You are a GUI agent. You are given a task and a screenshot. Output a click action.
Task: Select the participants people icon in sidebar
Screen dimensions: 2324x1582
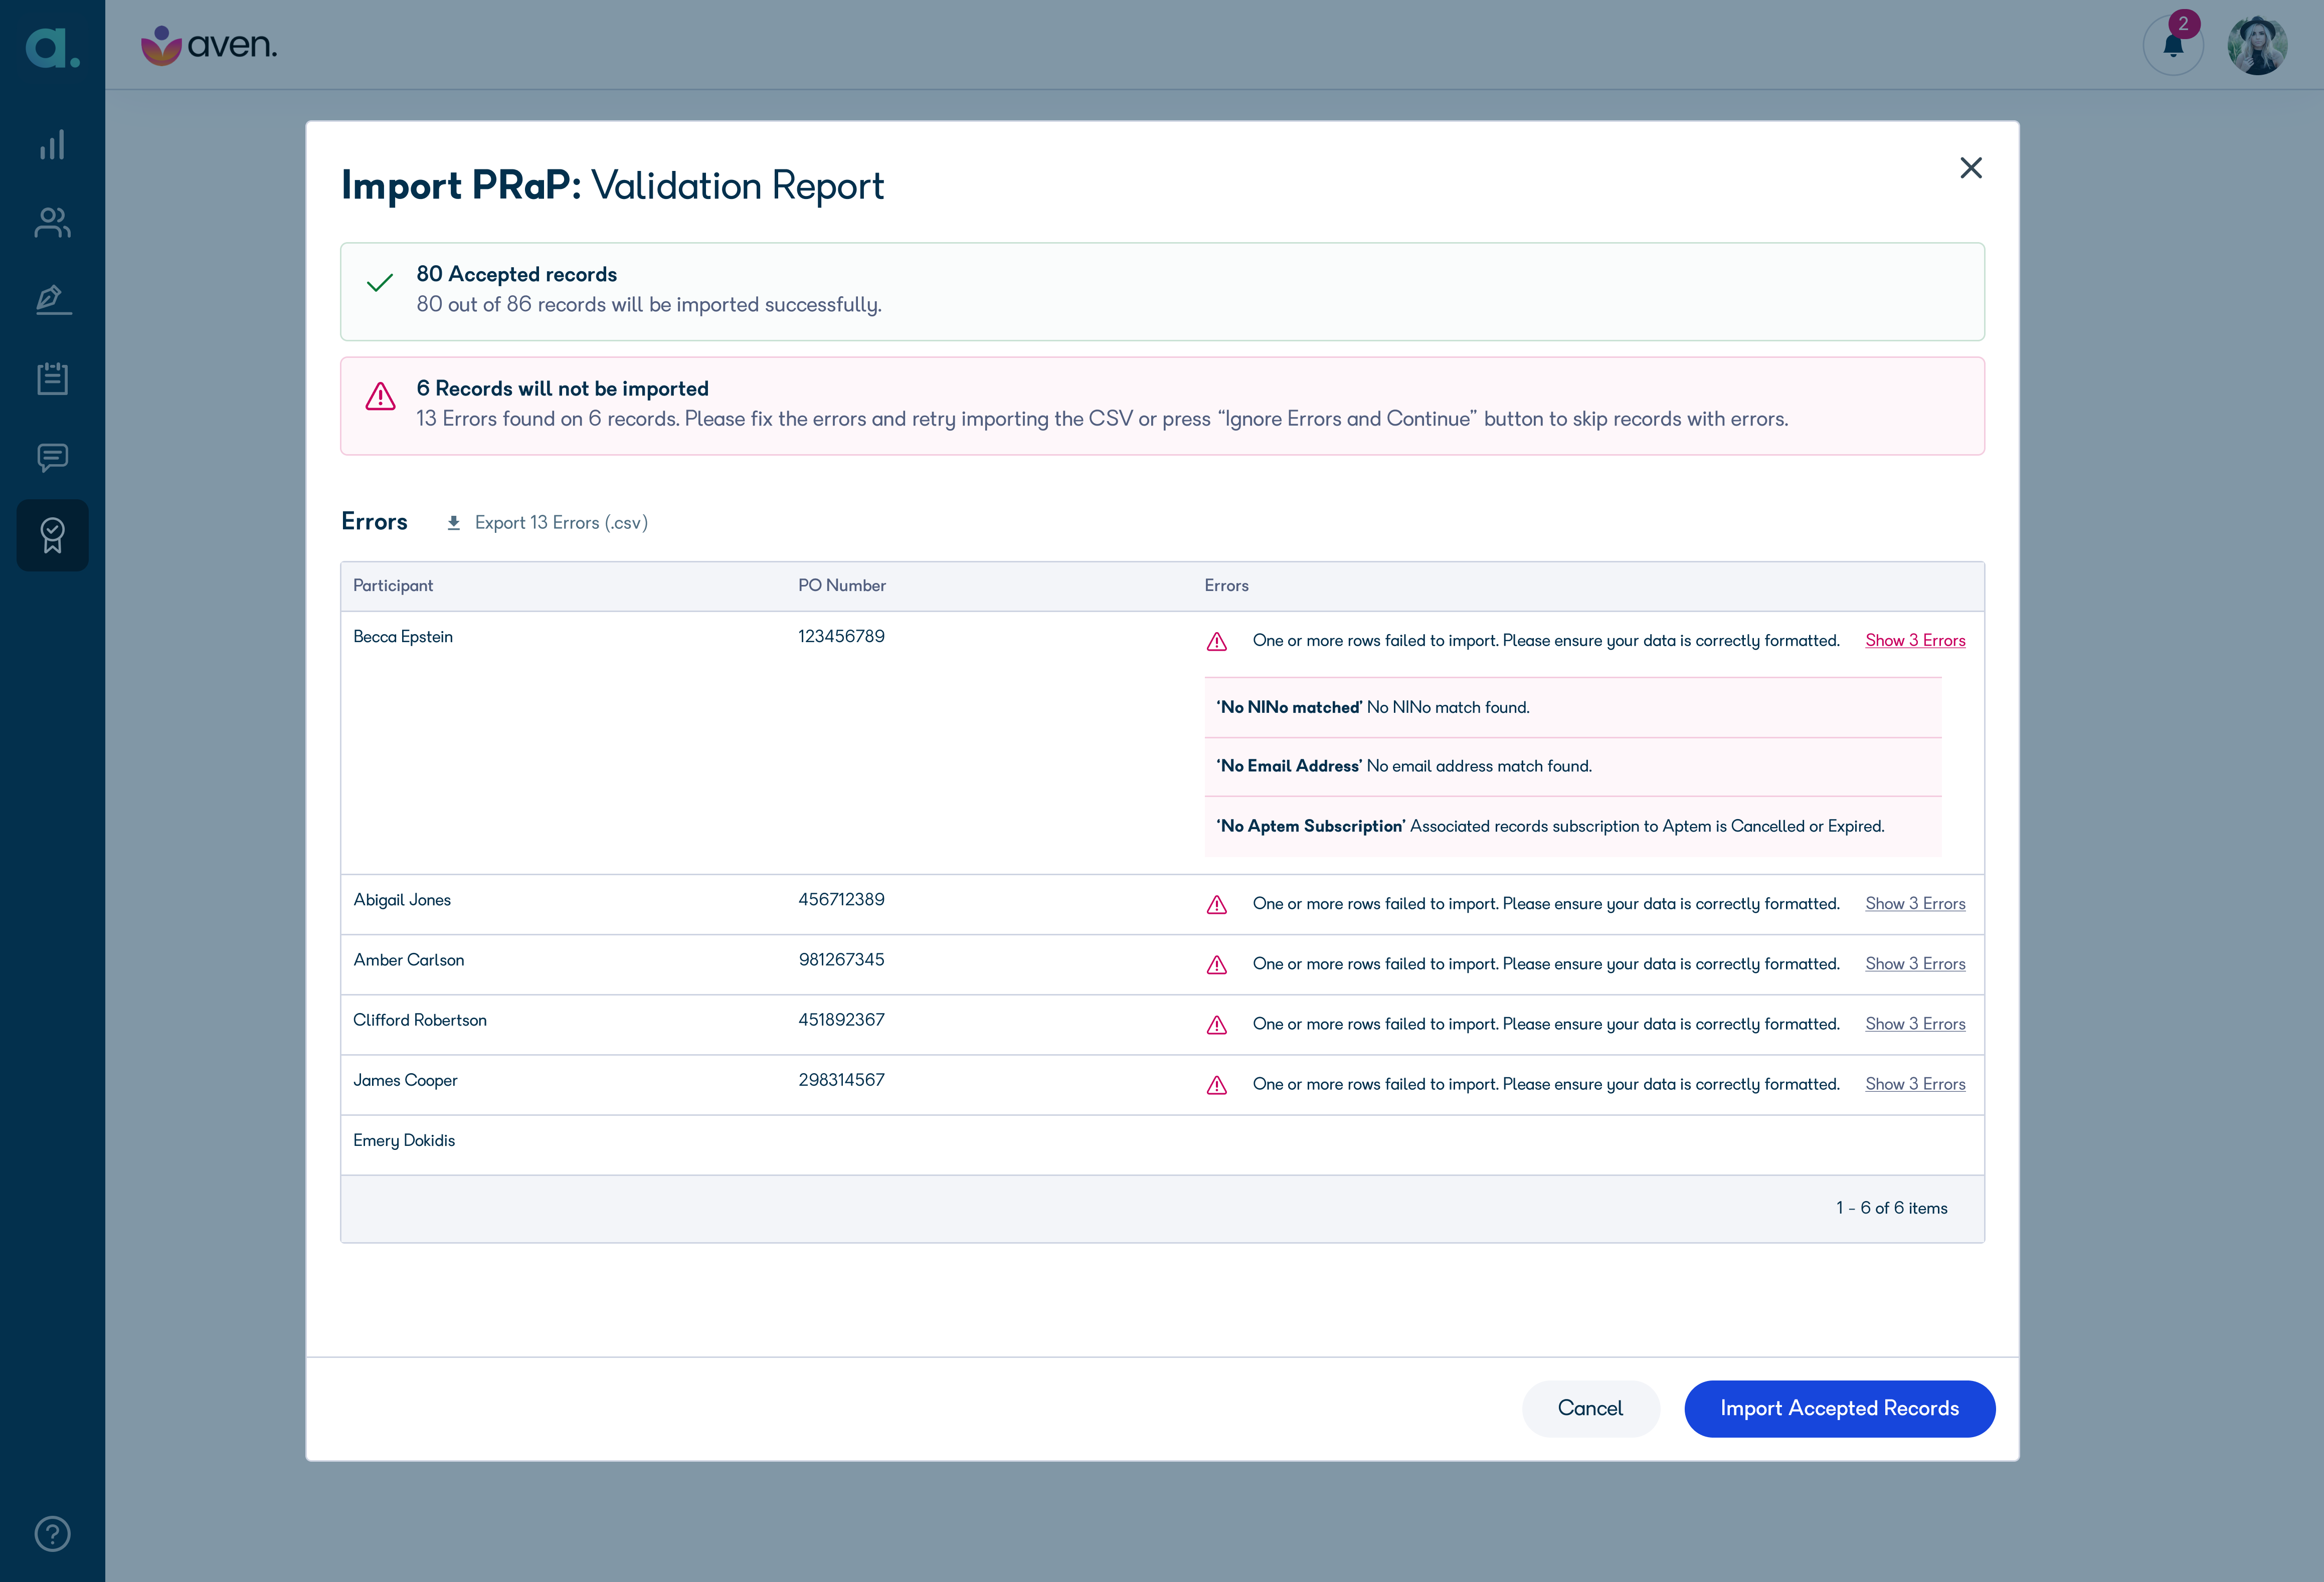point(52,222)
